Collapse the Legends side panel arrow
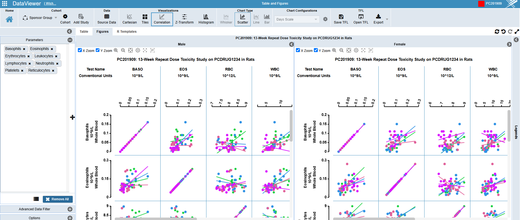 [516, 40]
